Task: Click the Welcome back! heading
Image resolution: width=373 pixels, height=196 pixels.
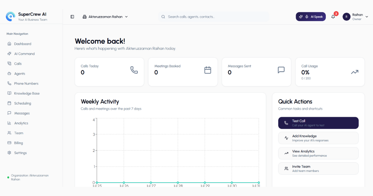Action: tap(100, 41)
